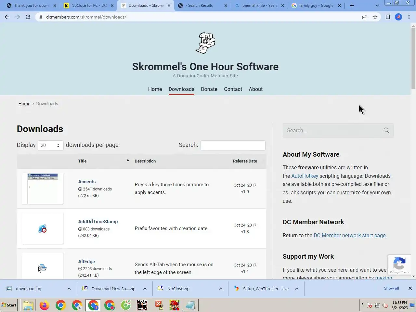The image size is (416, 312).
Task: Click the muted volume tray icon
Action: (385, 305)
